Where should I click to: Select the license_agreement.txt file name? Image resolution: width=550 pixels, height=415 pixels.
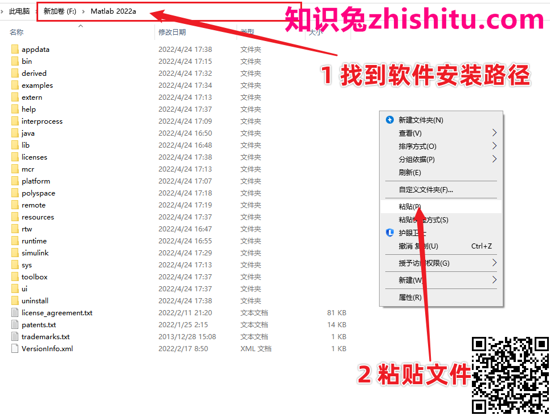[57, 312]
